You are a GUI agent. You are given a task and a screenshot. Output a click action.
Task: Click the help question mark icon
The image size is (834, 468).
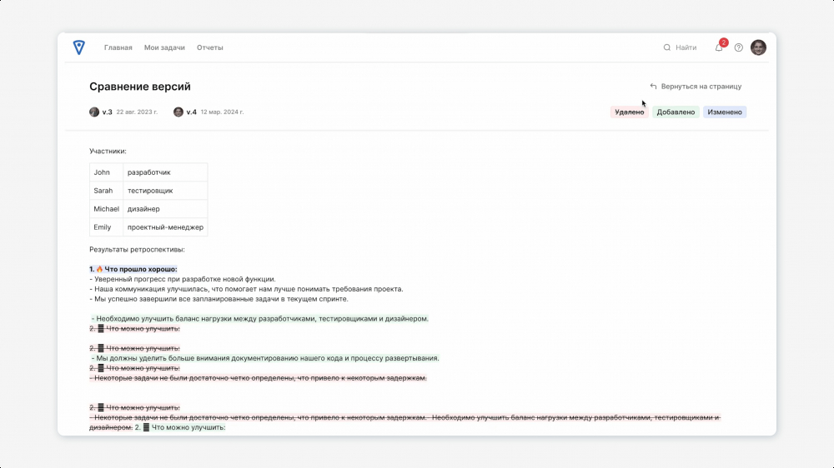click(x=738, y=47)
